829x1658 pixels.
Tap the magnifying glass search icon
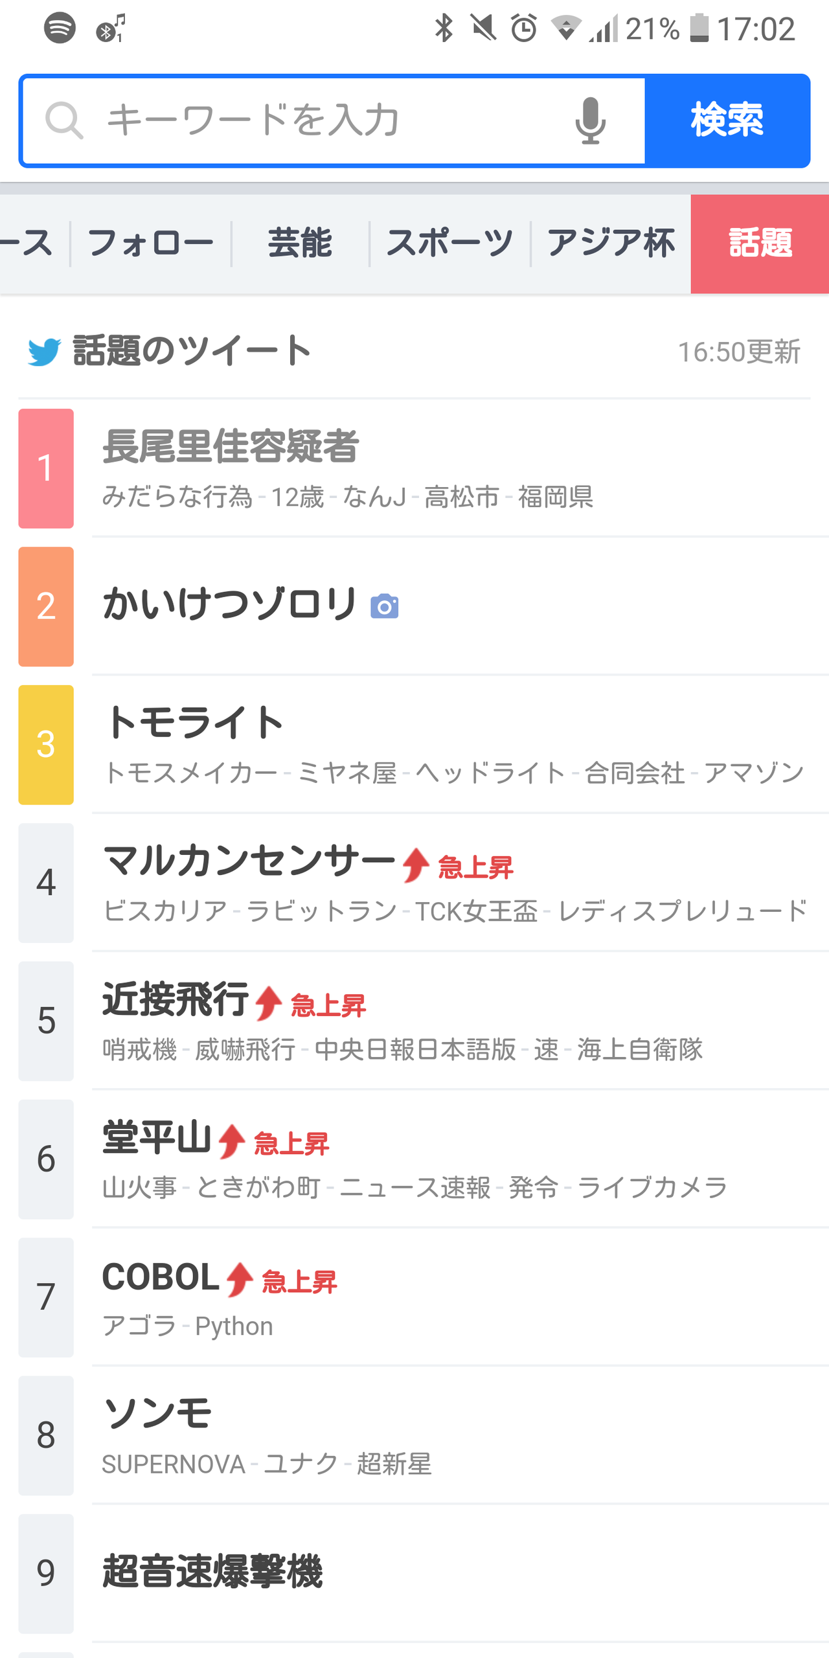coord(64,120)
